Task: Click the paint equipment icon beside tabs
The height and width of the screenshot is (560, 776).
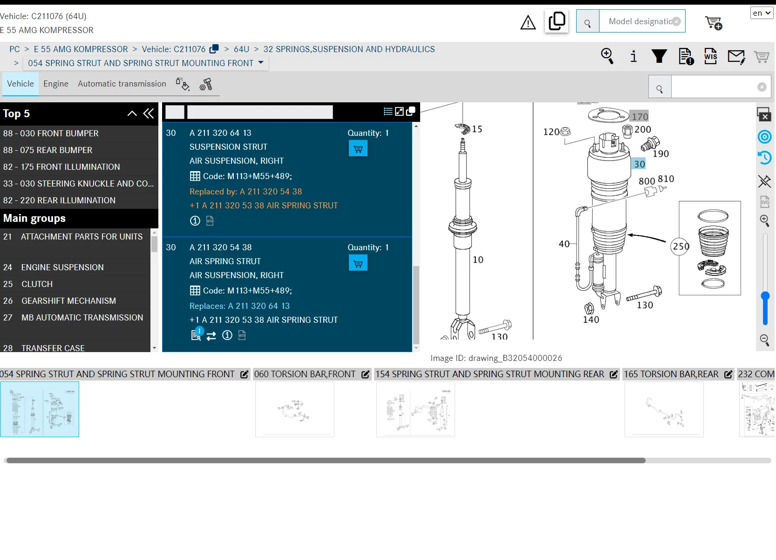Action: point(182,84)
